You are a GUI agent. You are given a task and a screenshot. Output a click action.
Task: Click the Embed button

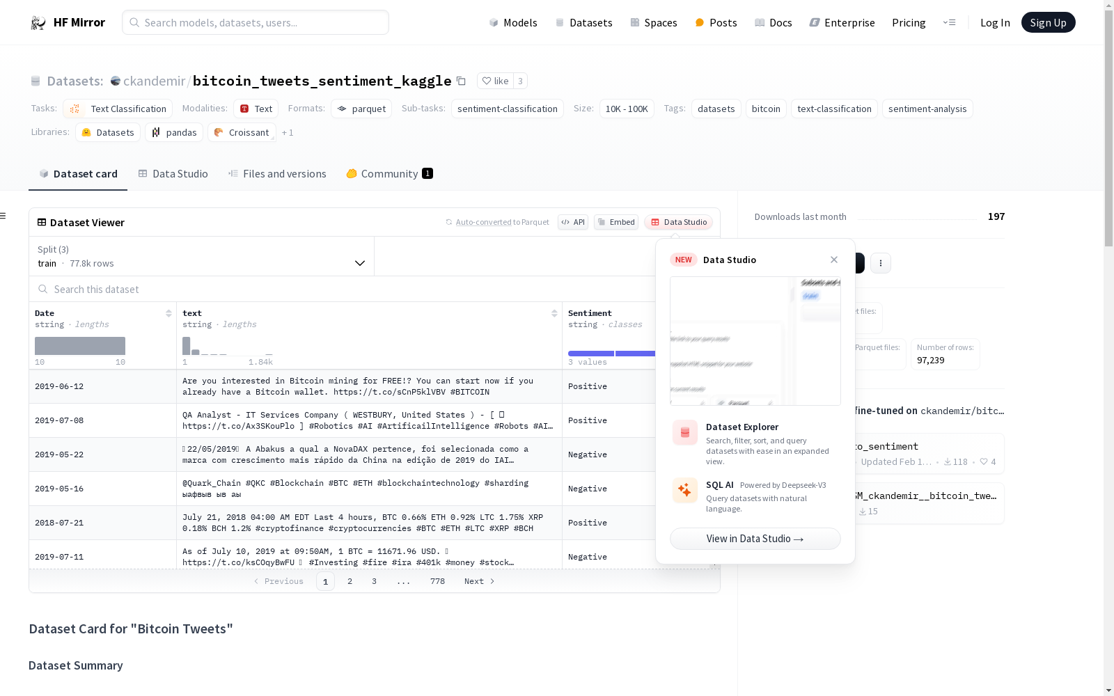616,222
